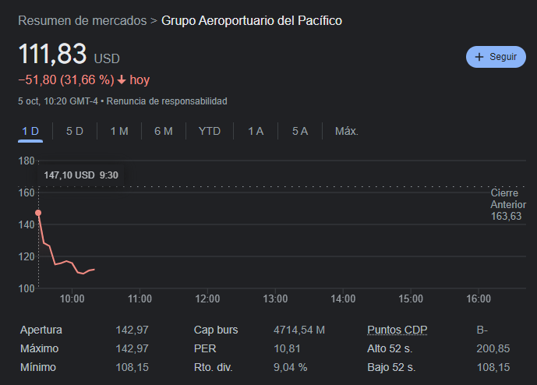Open Resumen de mercados breadcrumb link
This screenshot has width=537, height=385.
tap(83, 20)
